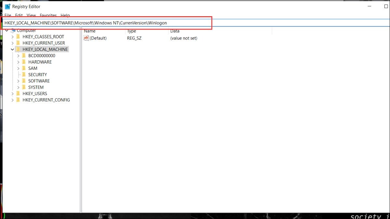Click the (Default) string value icon
390x219 pixels.
pyautogui.click(x=86, y=38)
